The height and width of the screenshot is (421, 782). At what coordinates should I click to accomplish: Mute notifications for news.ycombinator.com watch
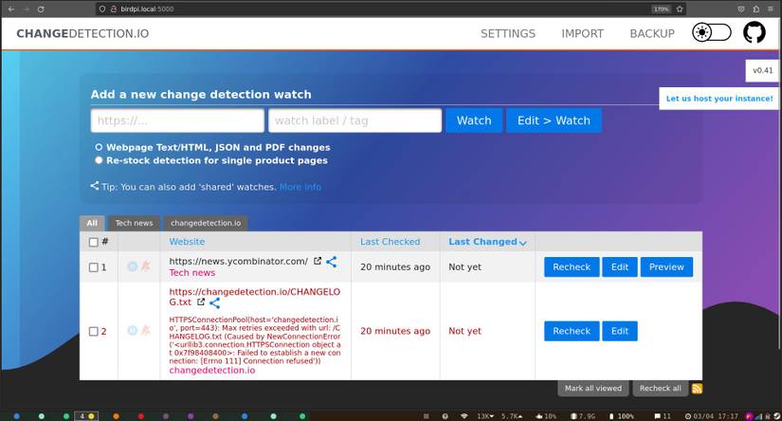coord(146,265)
